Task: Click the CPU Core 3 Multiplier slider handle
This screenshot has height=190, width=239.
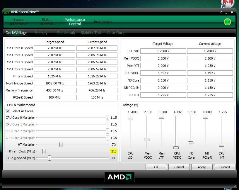Action: 107,138
